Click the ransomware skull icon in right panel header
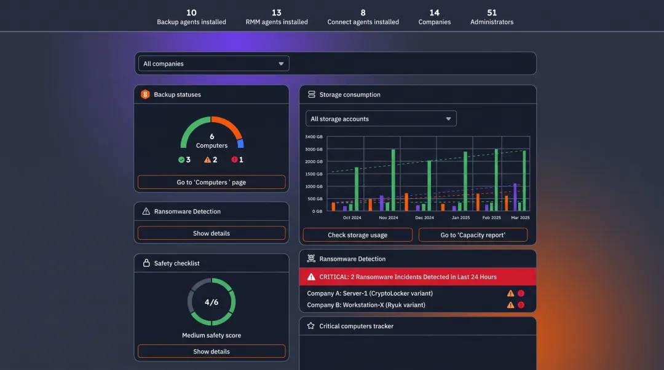This screenshot has height=370, width=664. (311, 258)
